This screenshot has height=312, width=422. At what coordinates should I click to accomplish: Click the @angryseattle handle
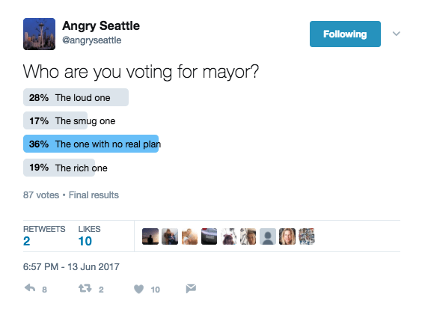coord(92,40)
